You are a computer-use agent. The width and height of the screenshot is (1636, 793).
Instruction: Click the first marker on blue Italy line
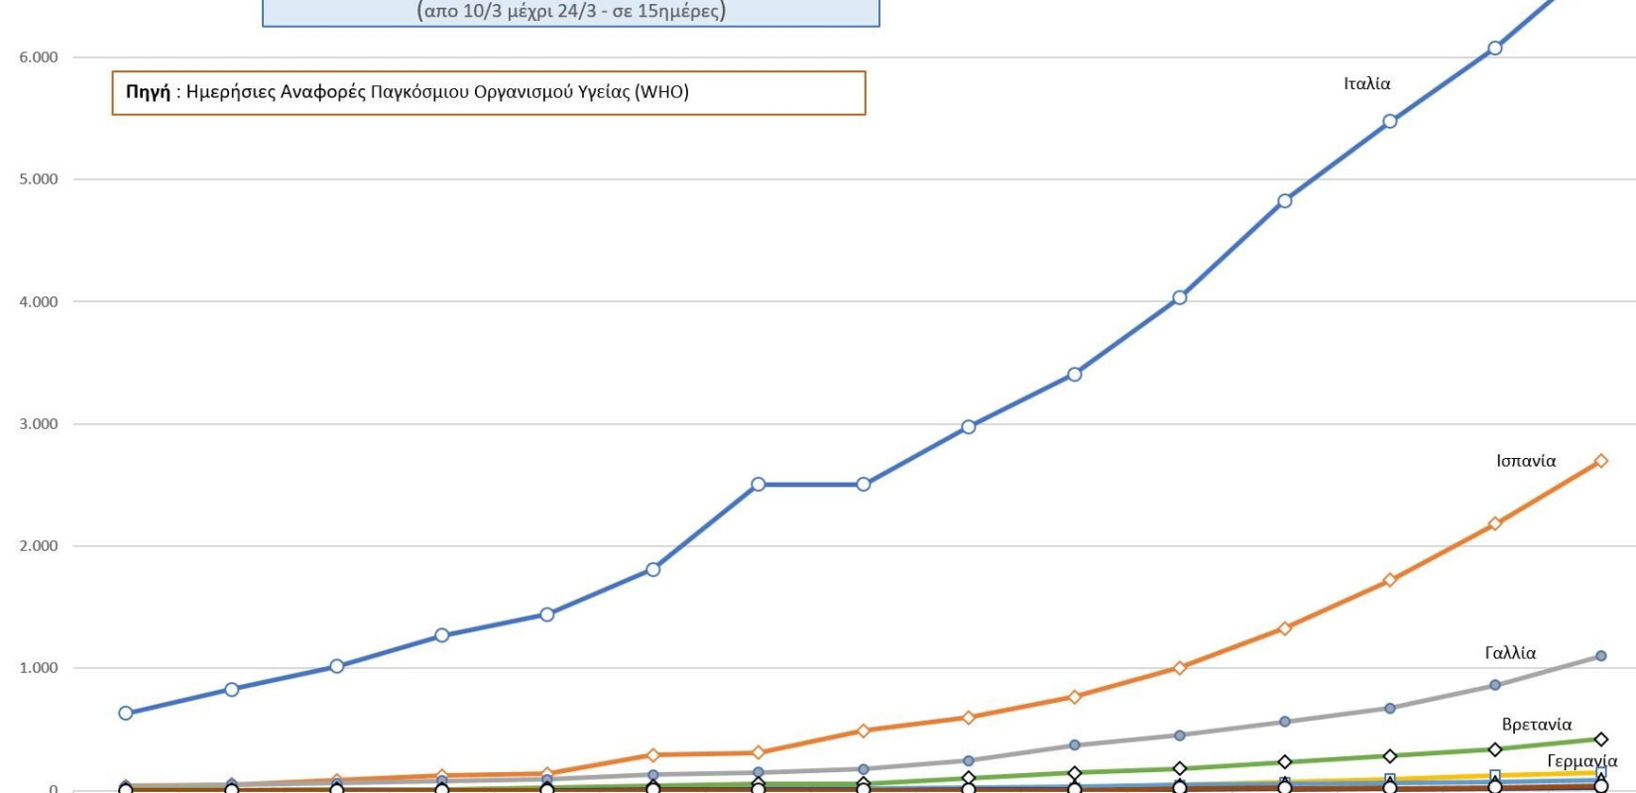point(126,713)
